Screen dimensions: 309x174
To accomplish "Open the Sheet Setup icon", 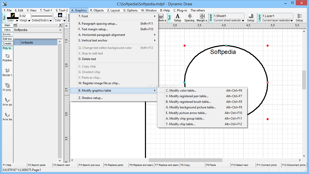I will 251,16.
